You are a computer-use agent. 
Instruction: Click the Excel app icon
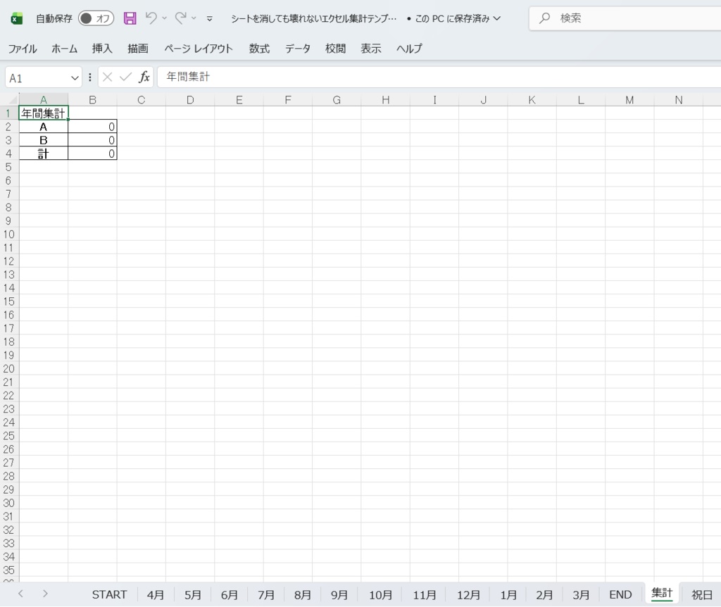(x=17, y=18)
